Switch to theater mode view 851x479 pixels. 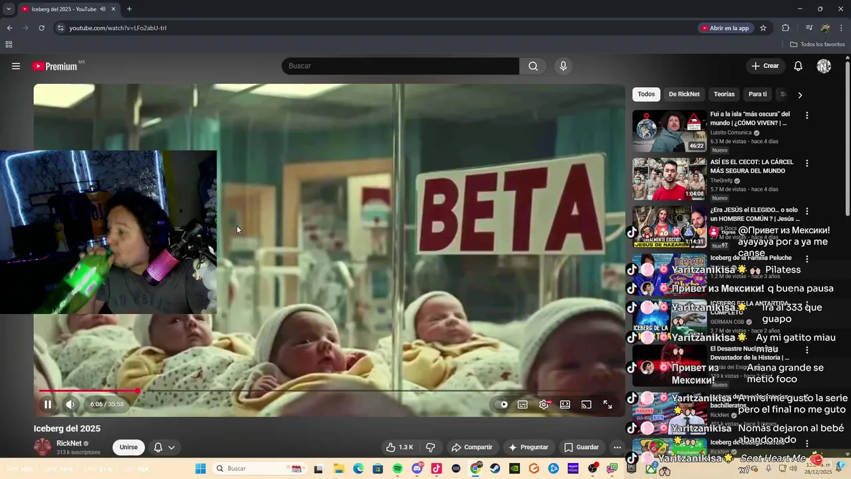click(x=565, y=404)
